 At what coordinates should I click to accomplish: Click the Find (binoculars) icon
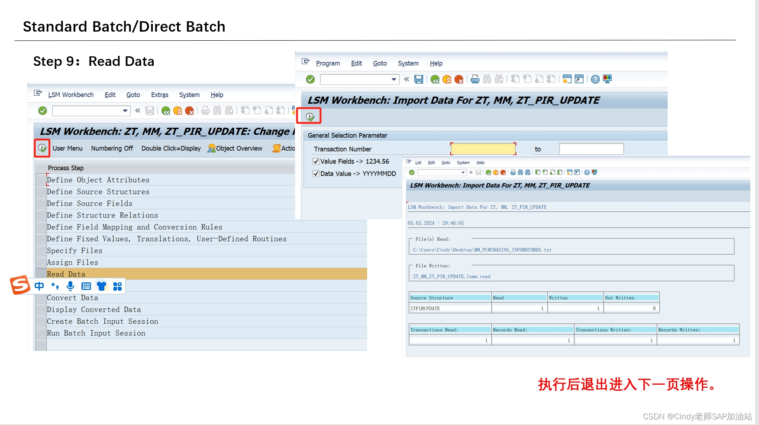pyautogui.click(x=487, y=79)
